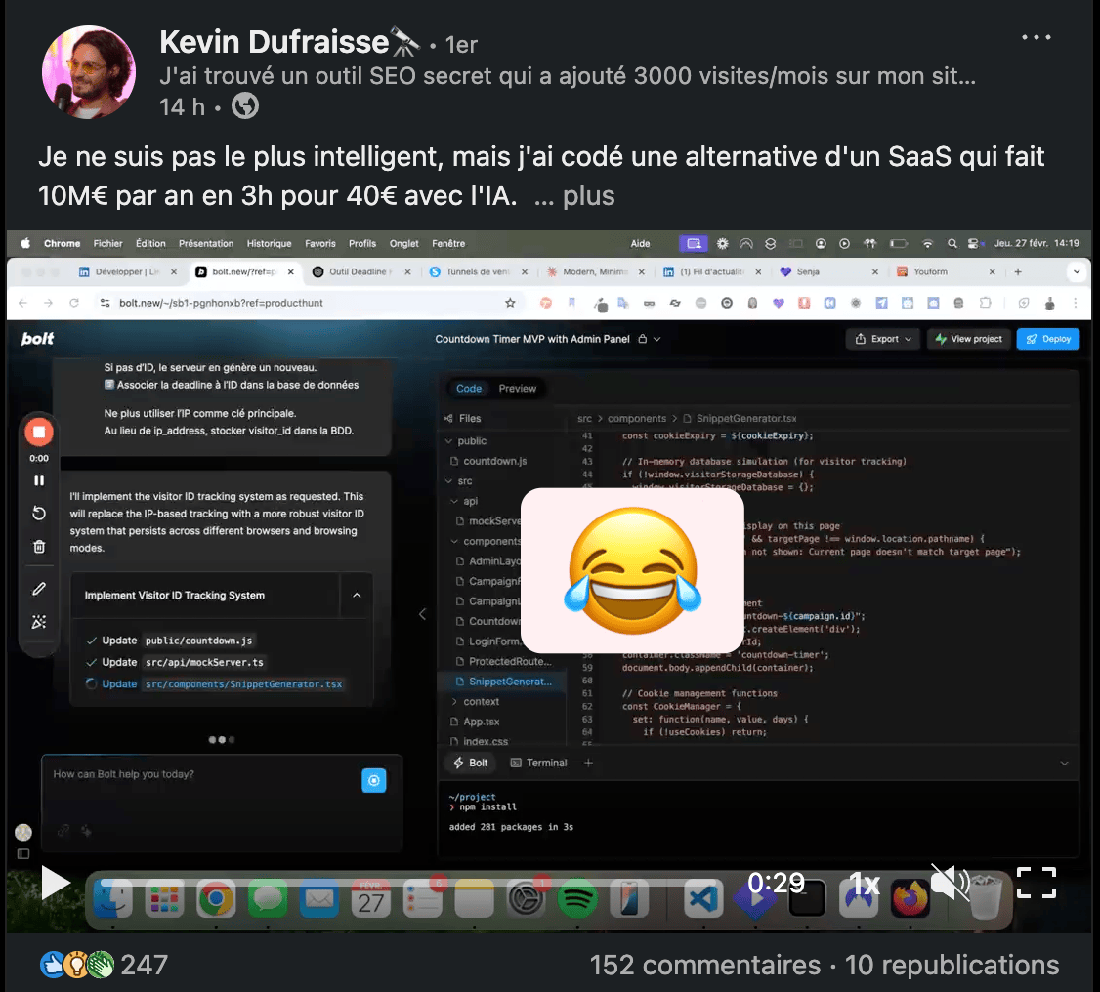
Task: Click the bolt.new address bar
Action: pos(309,302)
